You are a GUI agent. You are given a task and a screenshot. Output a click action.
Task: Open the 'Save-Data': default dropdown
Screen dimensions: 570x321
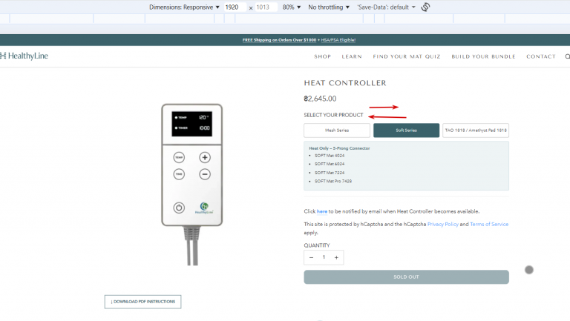pos(386,7)
